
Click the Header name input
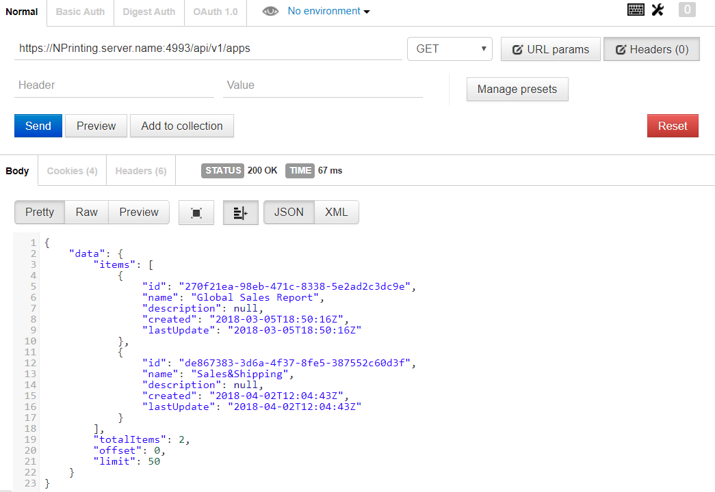(114, 85)
